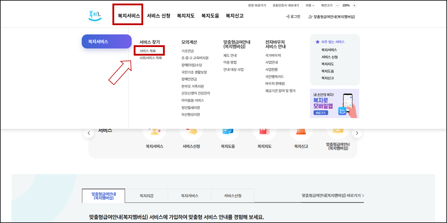Select 안내 대상 사업 item
The height and width of the screenshot is (223, 447).
coord(233,70)
